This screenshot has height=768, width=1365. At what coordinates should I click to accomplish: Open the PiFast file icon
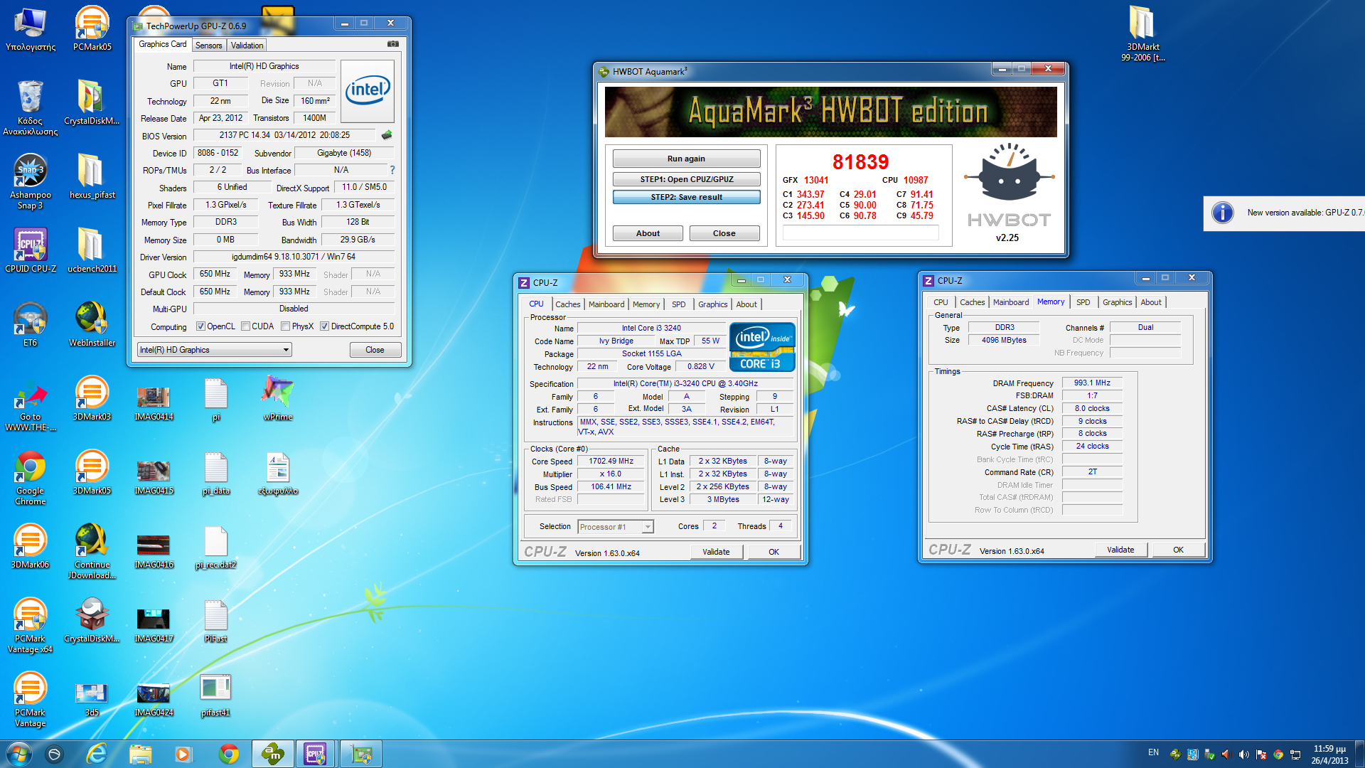(x=215, y=620)
